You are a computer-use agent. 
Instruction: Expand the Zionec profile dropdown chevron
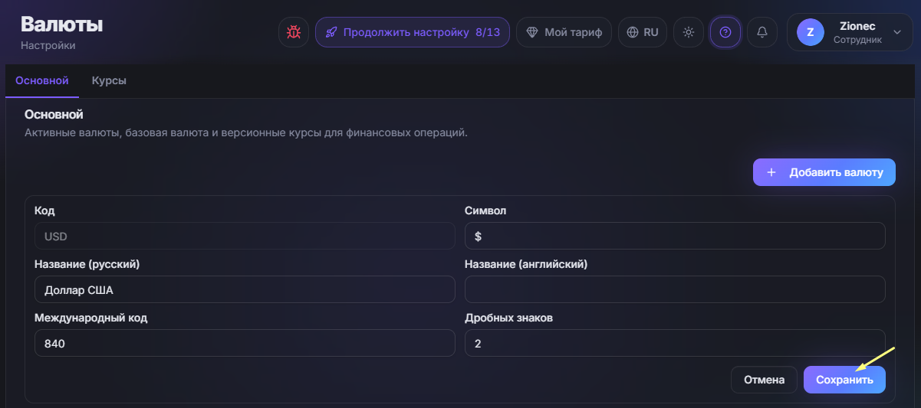point(897,32)
